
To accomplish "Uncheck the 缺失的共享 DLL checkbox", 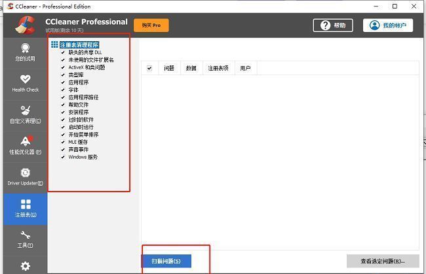I will tap(63, 52).
